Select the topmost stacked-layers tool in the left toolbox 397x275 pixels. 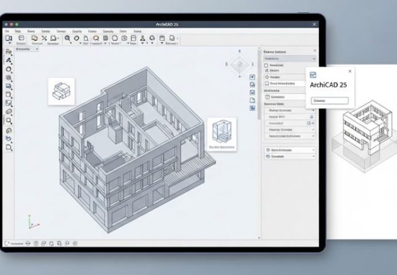[9, 52]
